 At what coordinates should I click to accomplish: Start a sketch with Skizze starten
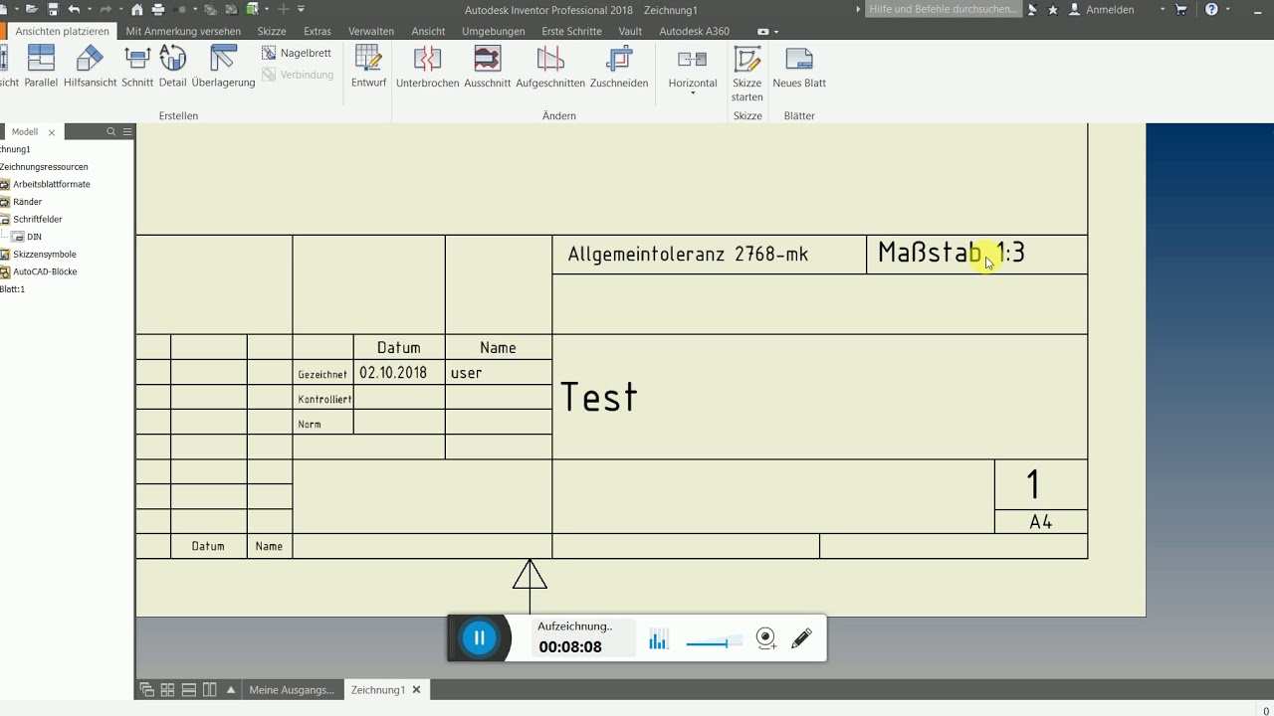[746, 72]
